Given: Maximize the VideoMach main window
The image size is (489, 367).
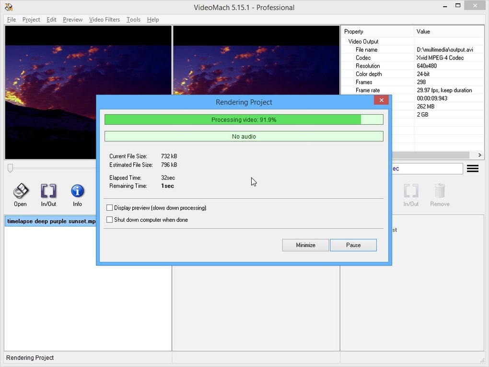Looking at the screenshot, I should (458, 6).
